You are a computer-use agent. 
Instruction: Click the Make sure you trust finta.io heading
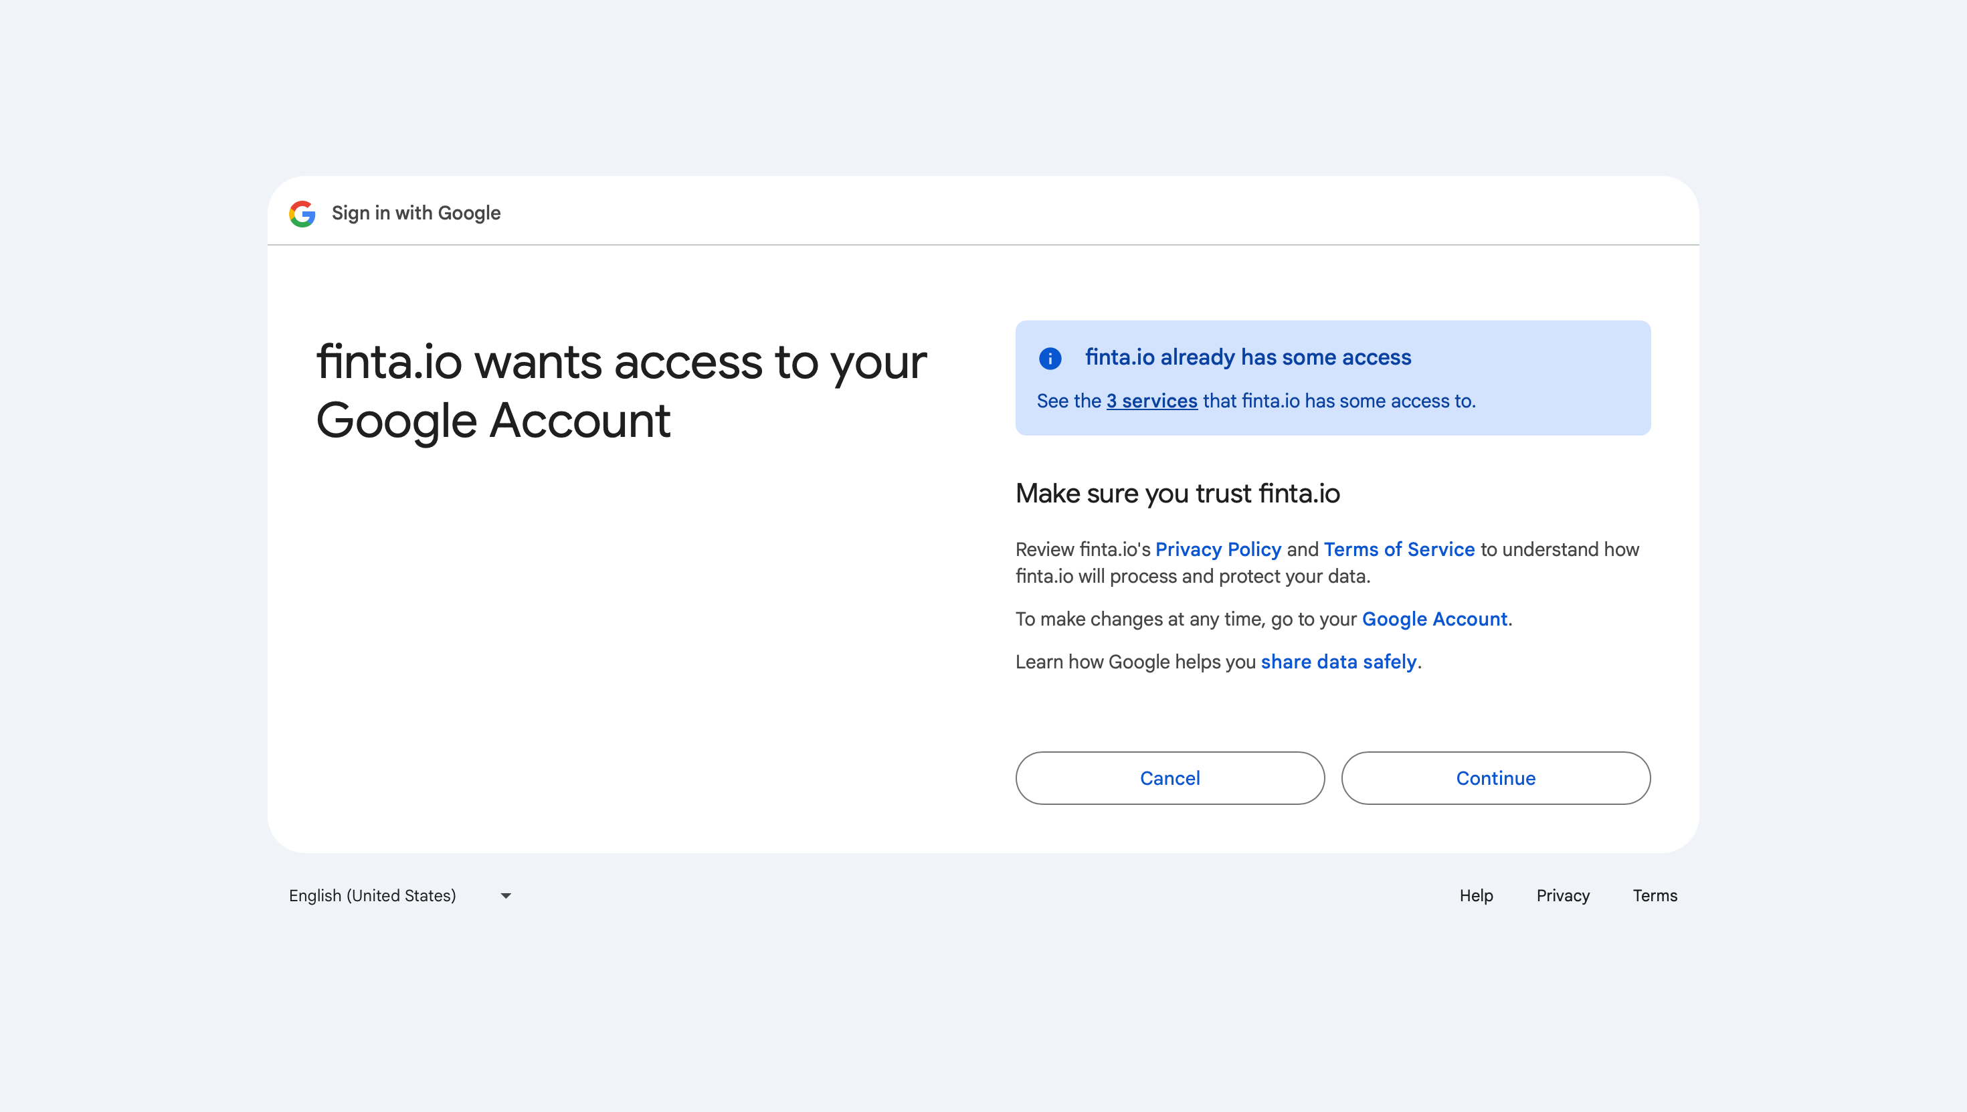pyautogui.click(x=1177, y=493)
